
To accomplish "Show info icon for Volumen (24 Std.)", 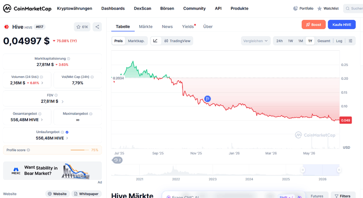I will (41, 77).
